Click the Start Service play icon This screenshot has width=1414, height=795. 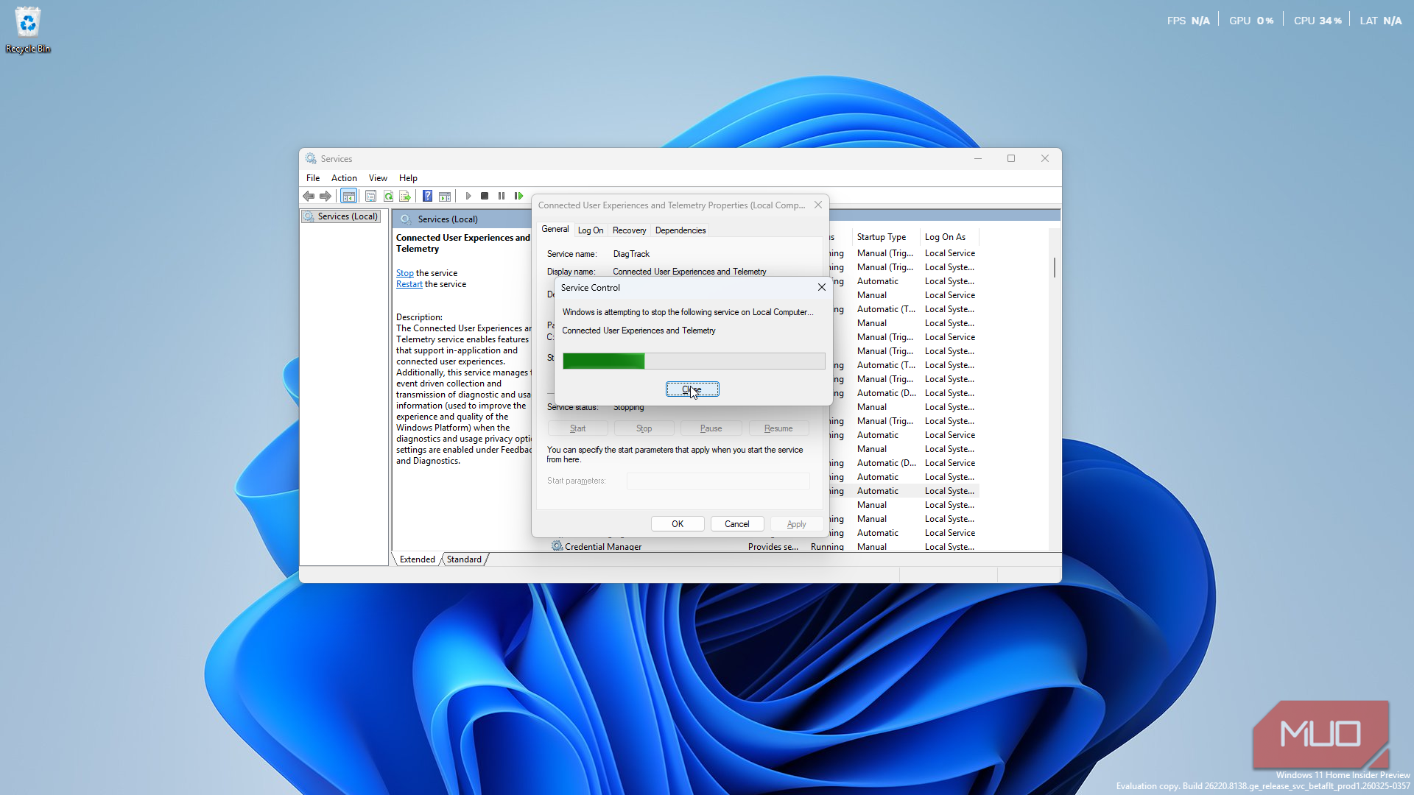tap(468, 196)
